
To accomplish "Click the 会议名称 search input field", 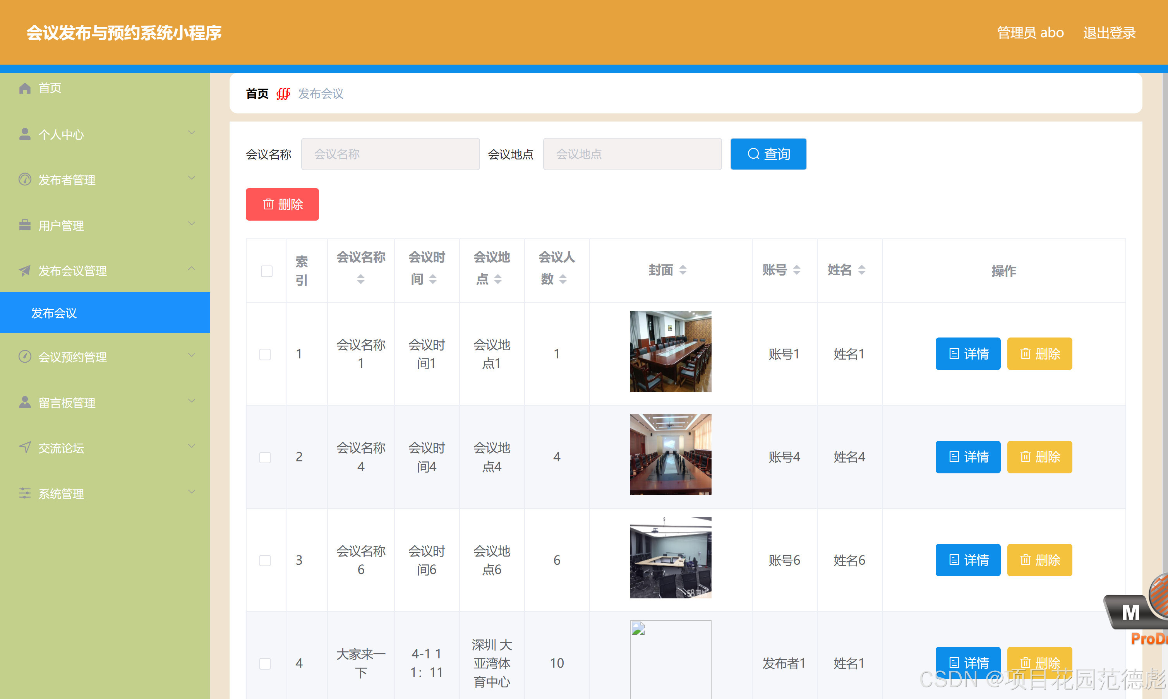I will tap(390, 154).
